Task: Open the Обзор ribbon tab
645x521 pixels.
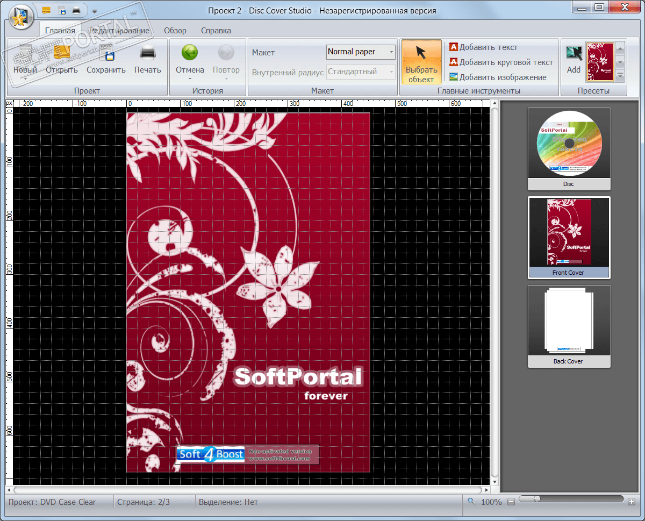Action: point(175,31)
